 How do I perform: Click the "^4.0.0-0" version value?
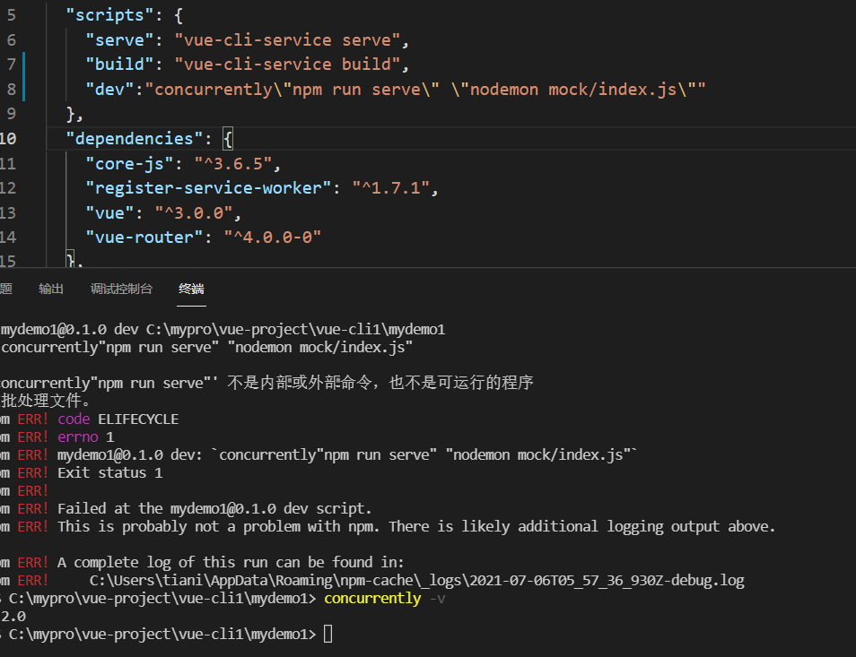[x=273, y=238]
